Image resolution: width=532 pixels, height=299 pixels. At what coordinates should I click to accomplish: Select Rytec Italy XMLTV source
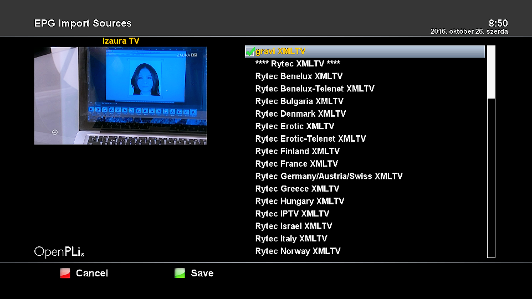[x=365, y=239]
